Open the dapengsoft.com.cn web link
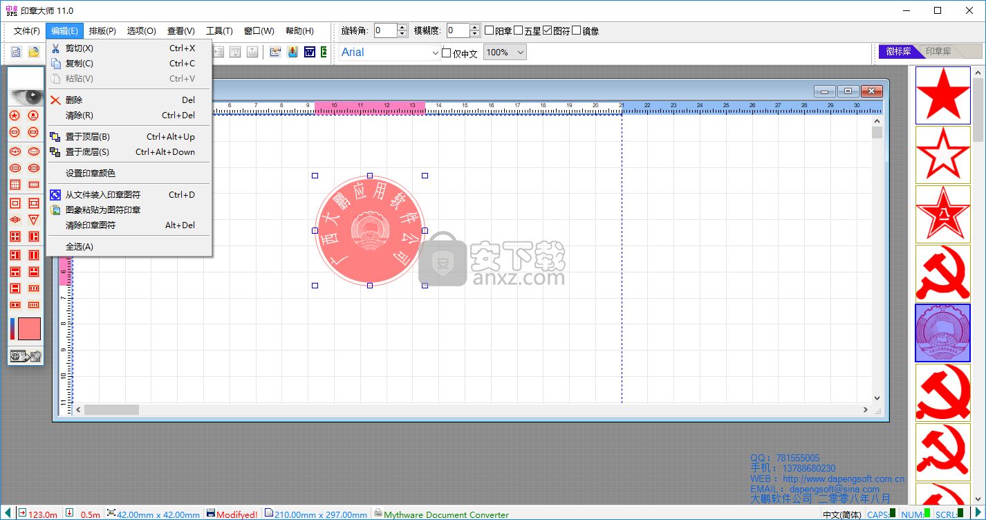Image resolution: width=986 pixels, height=520 pixels. (x=844, y=479)
